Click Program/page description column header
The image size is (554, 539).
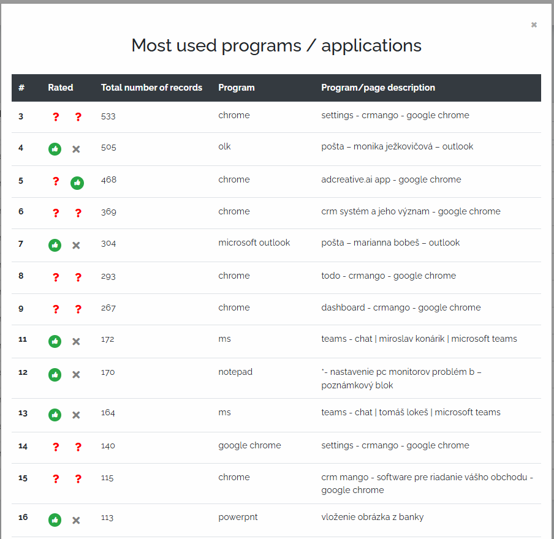coord(378,88)
